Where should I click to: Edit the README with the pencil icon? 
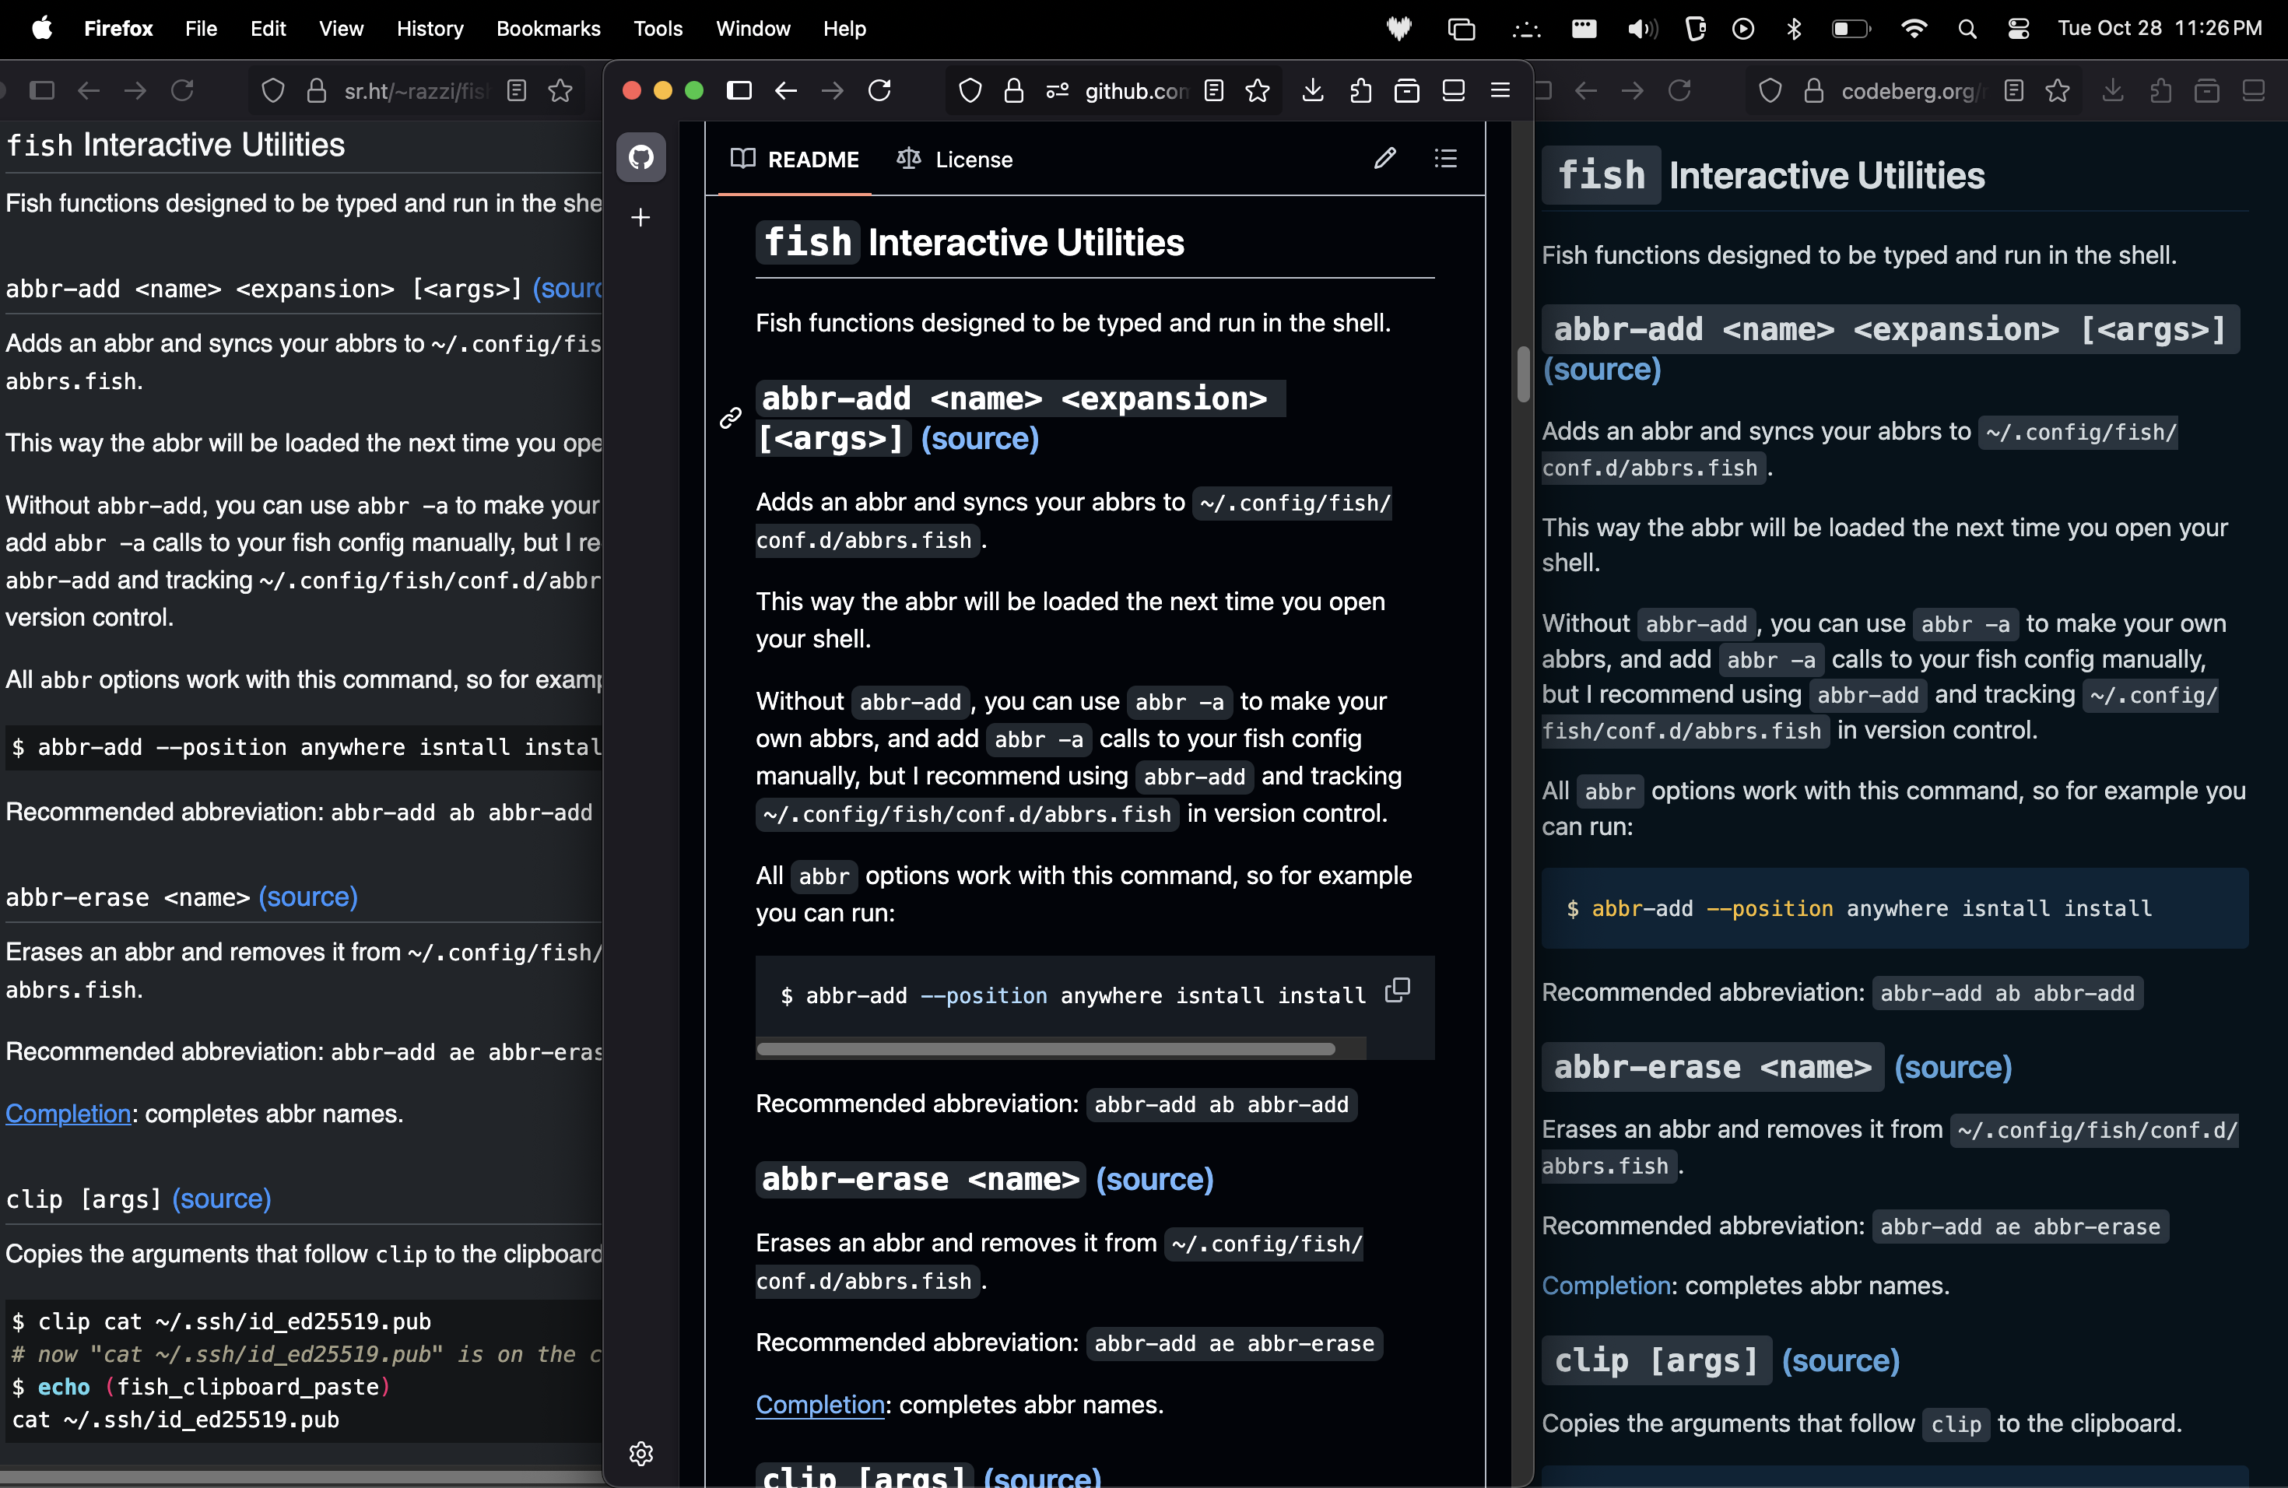(1384, 159)
